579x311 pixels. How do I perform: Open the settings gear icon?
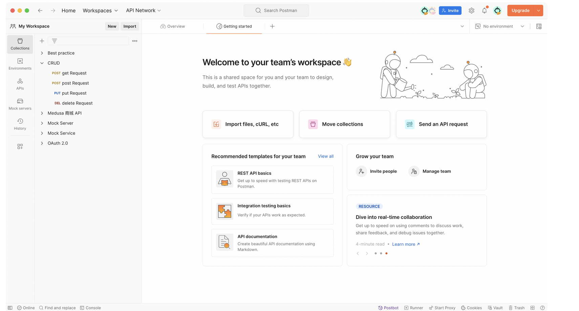pyautogui.click(x=471, y=10)
